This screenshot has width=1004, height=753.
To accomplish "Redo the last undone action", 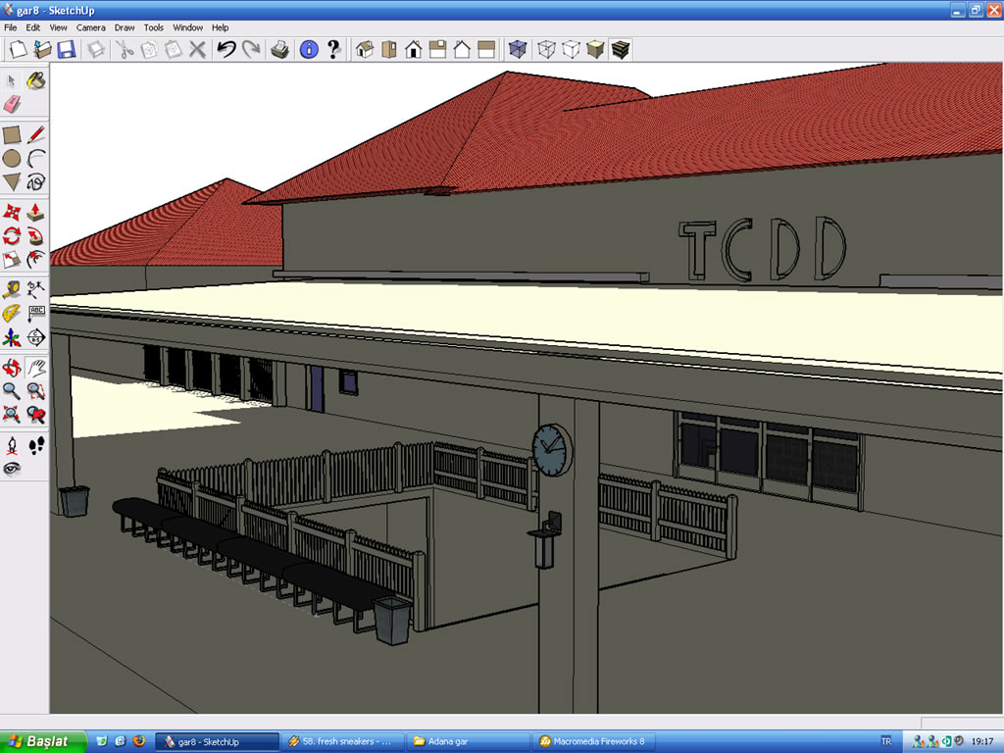I will pyautogui.click(x=251, y=49).
